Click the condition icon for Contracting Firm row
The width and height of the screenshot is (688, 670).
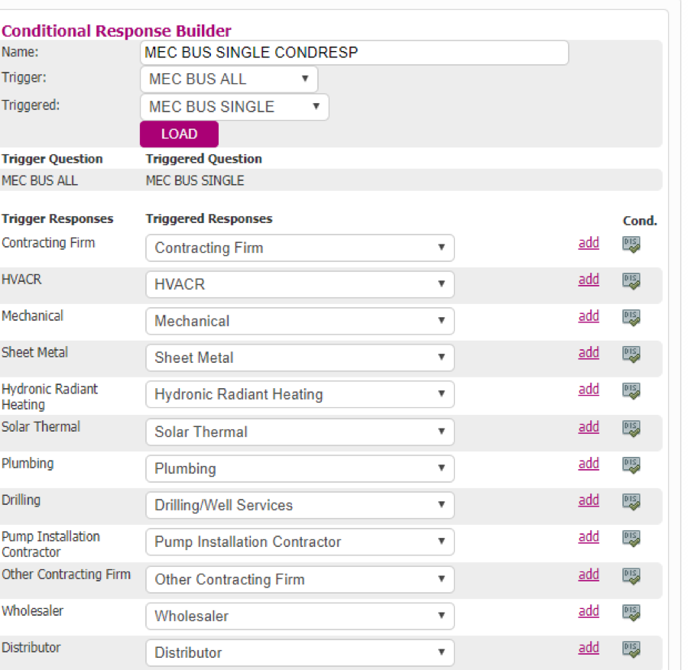click(x=631, y=244)
